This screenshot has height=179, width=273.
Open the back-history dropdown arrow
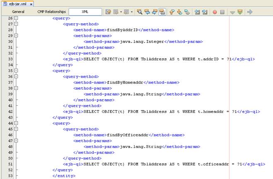(x=121, y=12)
